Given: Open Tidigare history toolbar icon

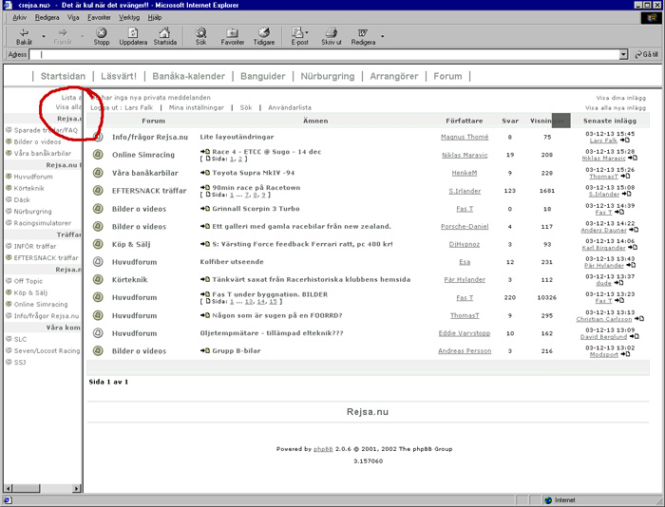Looking at the screenshot, I should (x=264, y=36).
